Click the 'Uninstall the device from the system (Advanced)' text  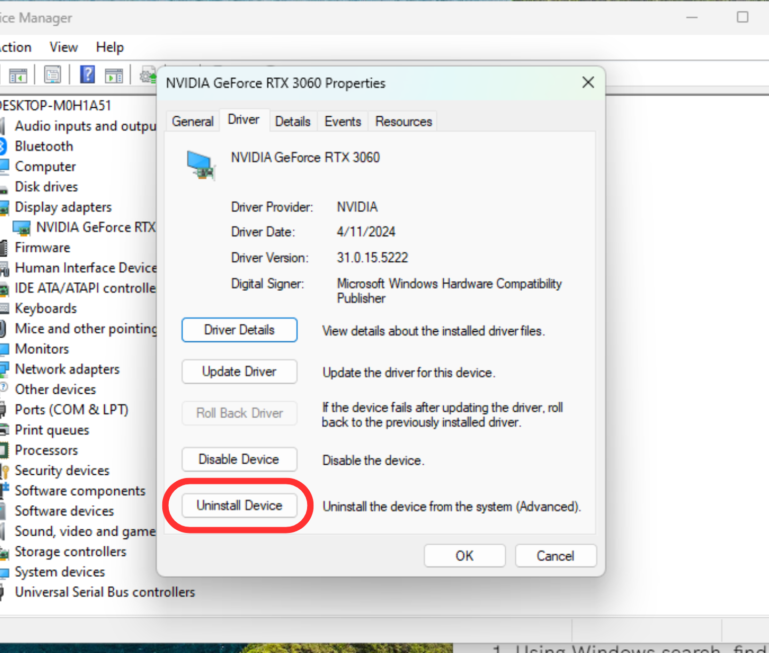pyautogui.click(x=452, y=506)
